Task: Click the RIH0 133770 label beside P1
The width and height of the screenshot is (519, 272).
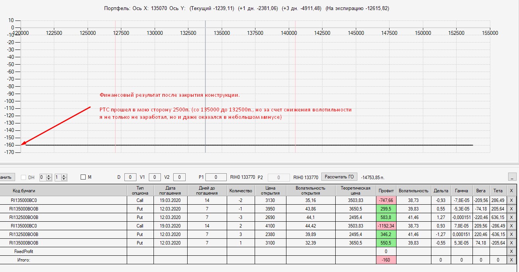Action: click(243, 177)
